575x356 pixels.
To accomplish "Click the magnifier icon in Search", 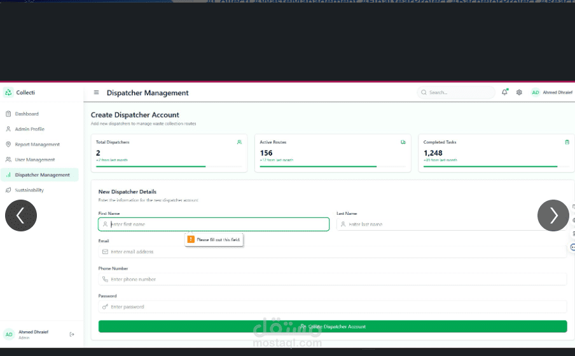I will pos(424,92).
